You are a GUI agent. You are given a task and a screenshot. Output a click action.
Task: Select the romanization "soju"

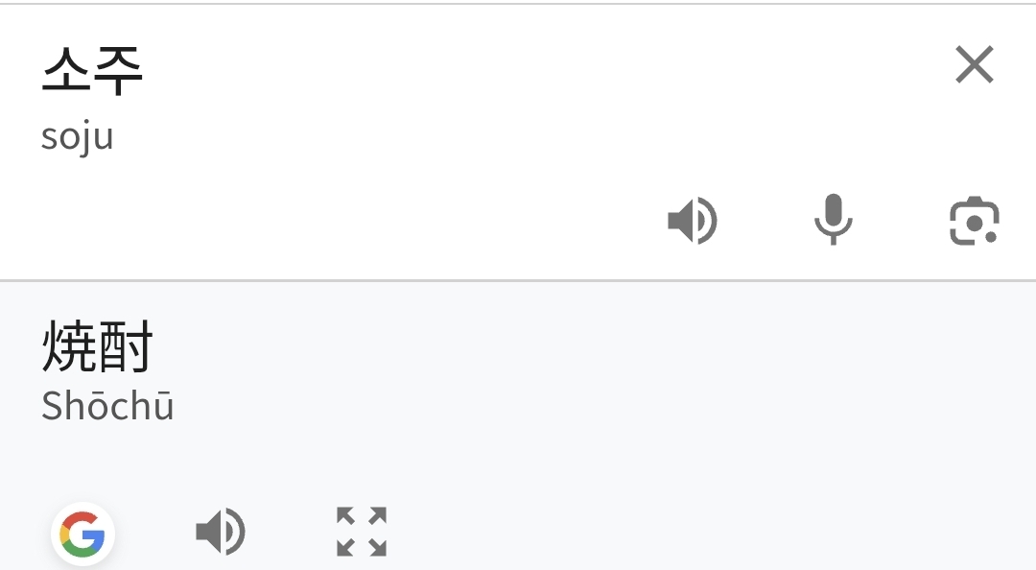tap(78, 136)
